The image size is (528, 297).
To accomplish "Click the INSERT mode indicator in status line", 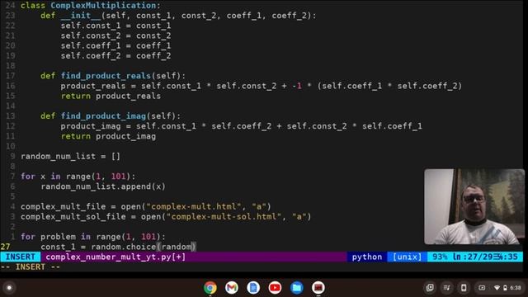I will (21, 257).
